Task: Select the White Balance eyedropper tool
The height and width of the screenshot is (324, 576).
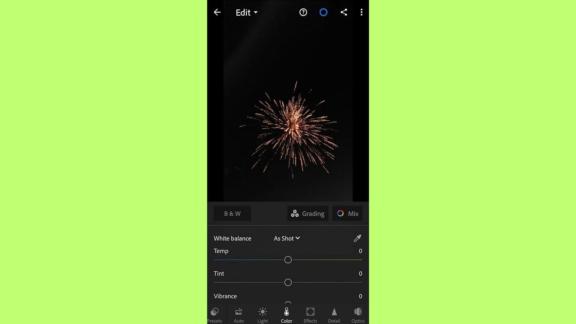Action: [357, 238]
